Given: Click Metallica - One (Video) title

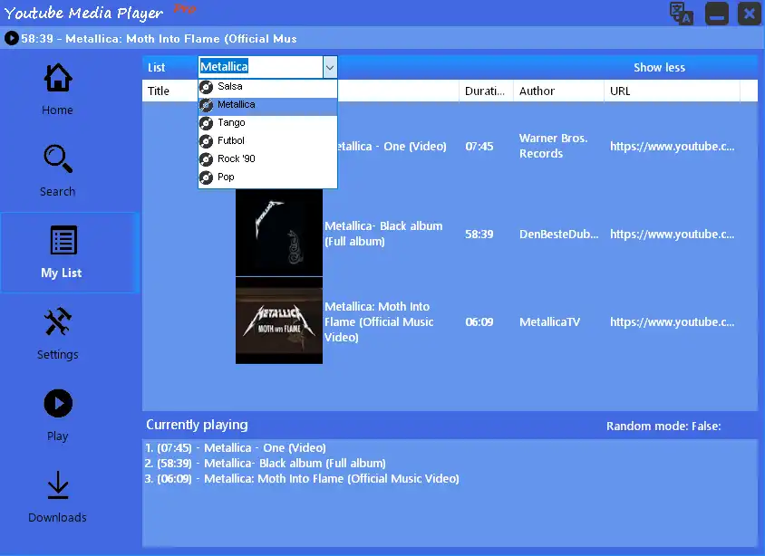Looking at the screenshot, I should 392,146.
